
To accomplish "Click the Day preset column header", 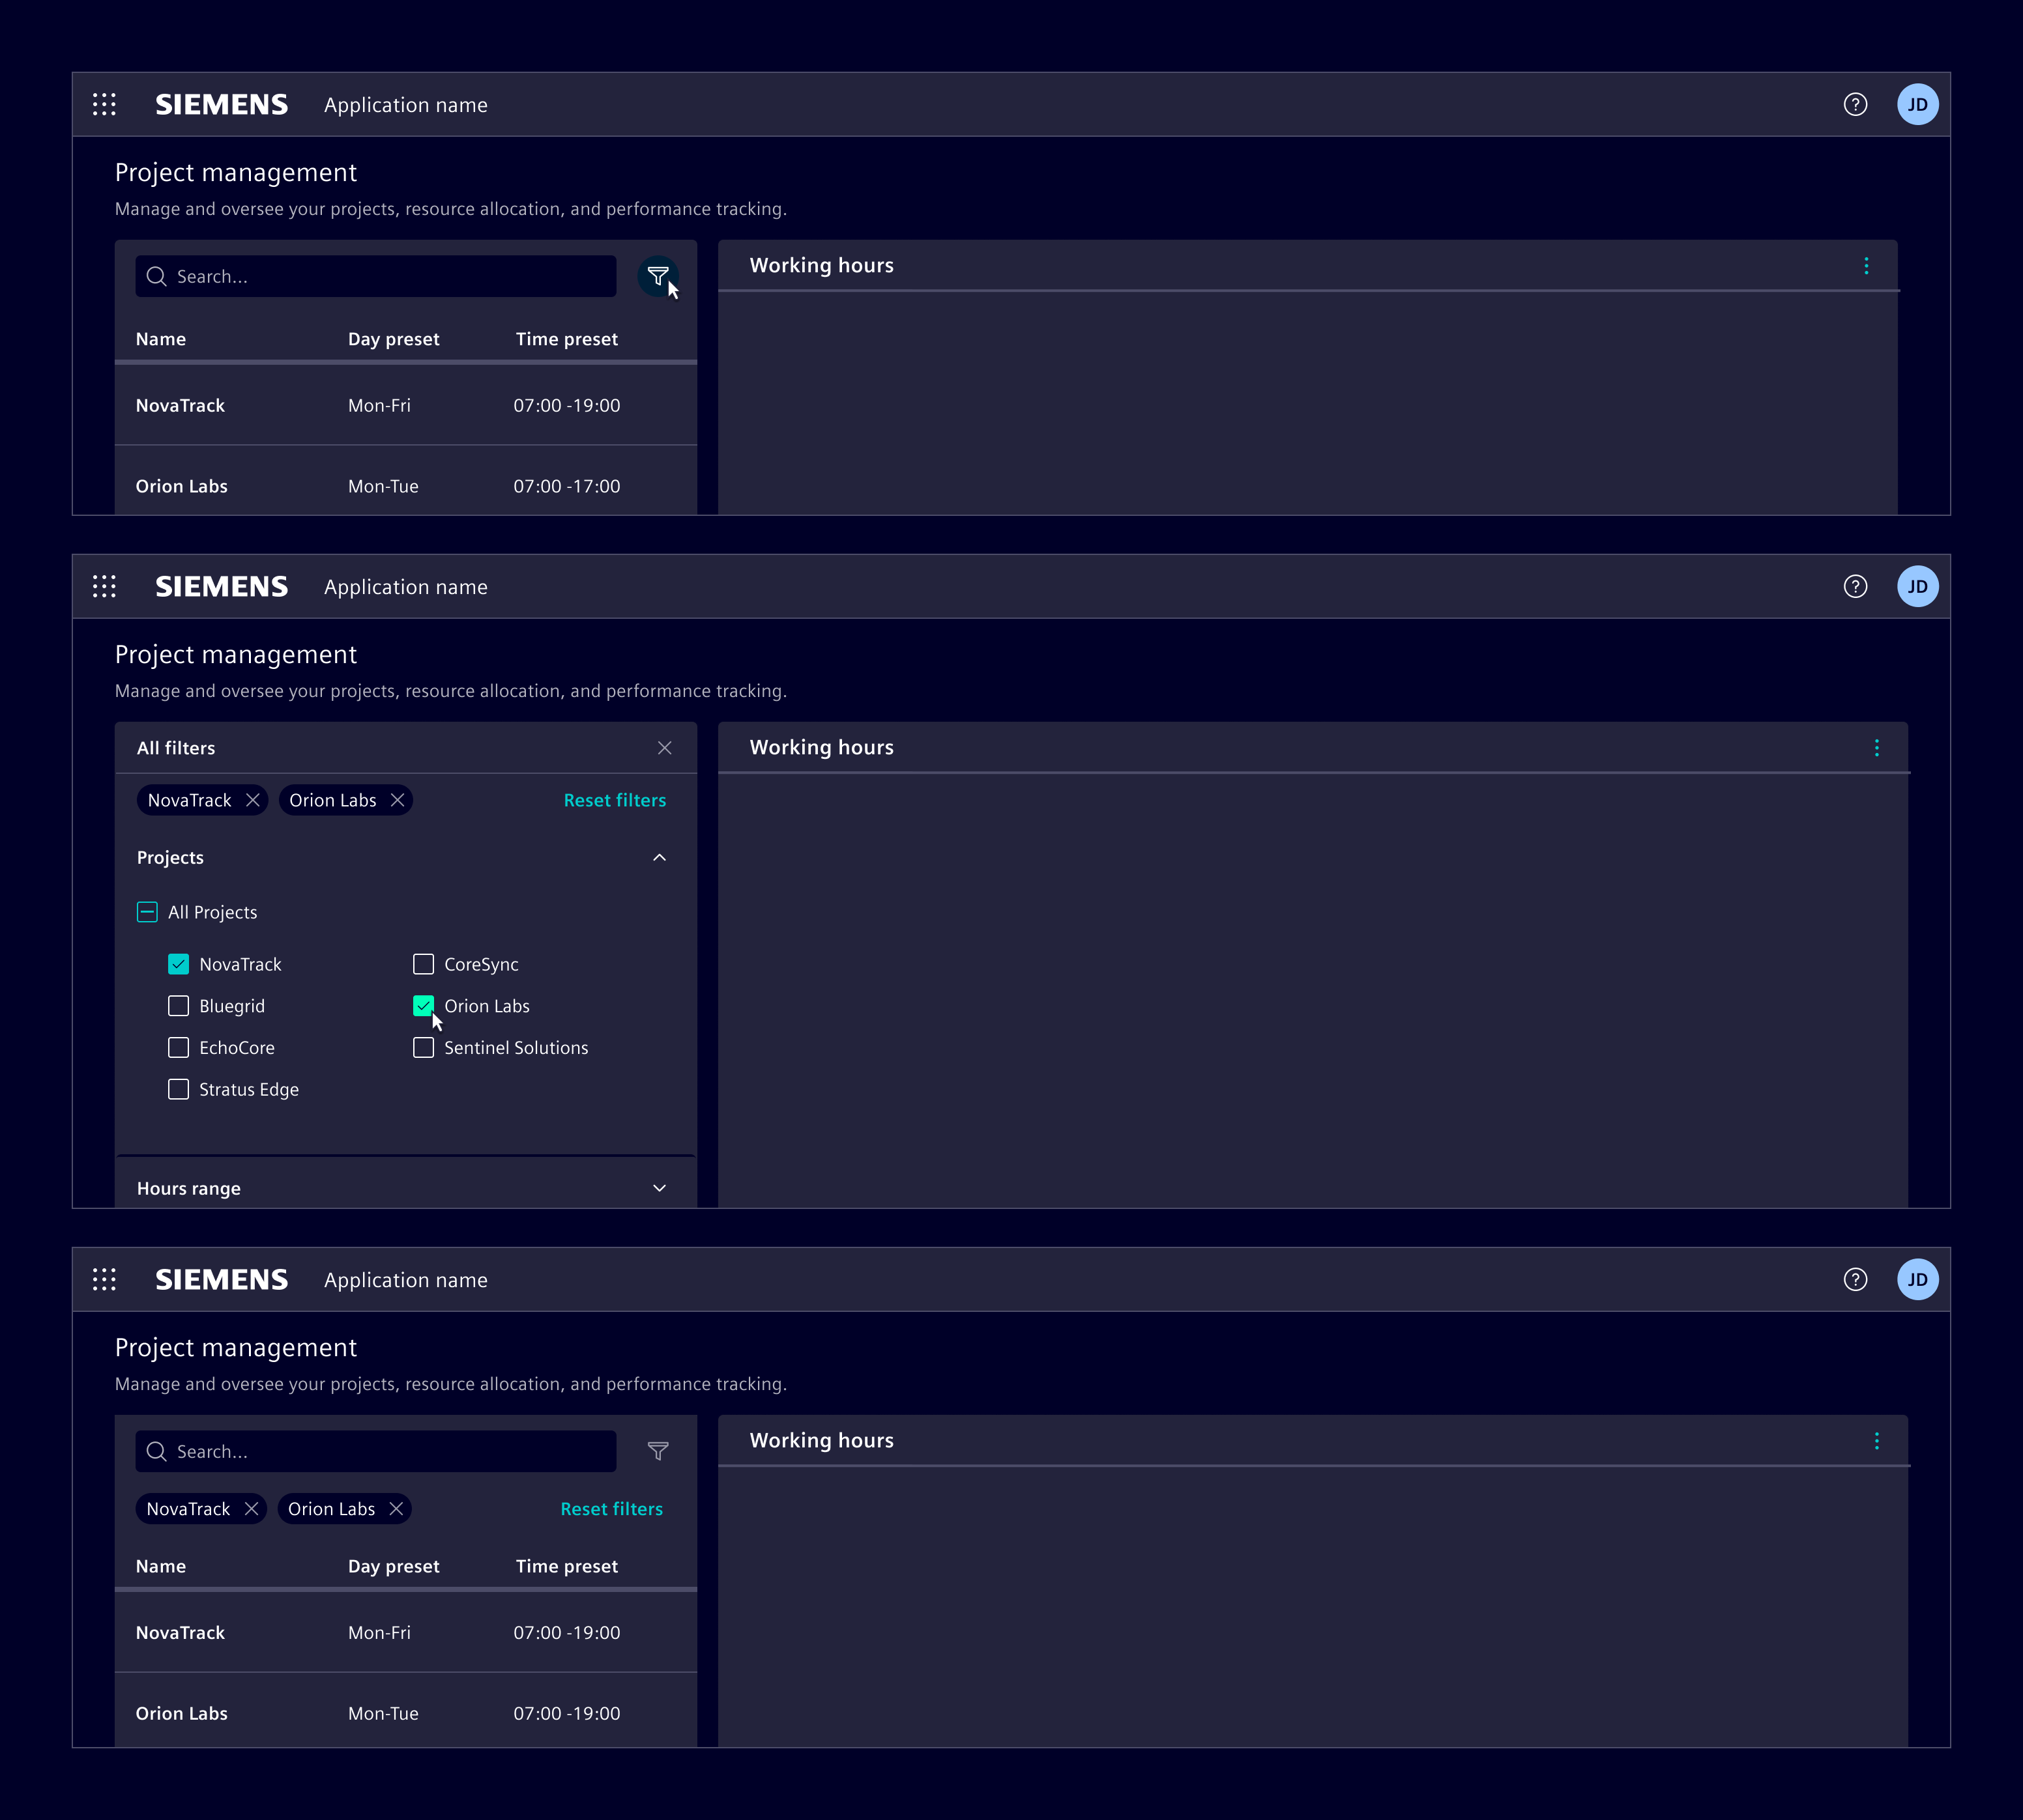I will [x=393, y=339].
